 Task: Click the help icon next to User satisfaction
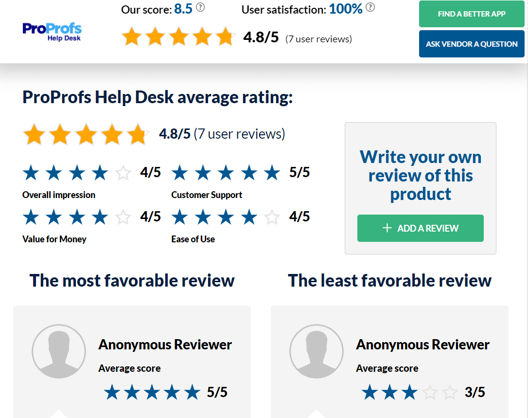pos(370,8)
